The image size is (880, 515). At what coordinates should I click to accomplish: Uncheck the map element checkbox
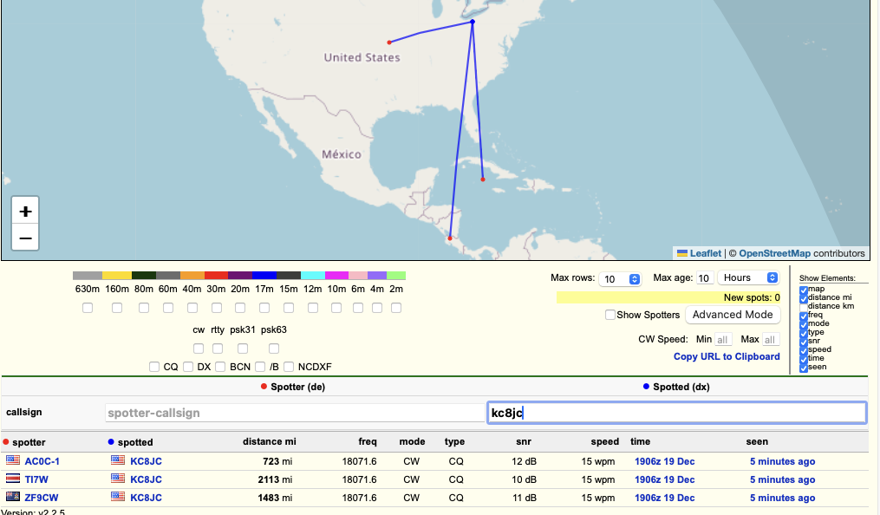point(804,290)
